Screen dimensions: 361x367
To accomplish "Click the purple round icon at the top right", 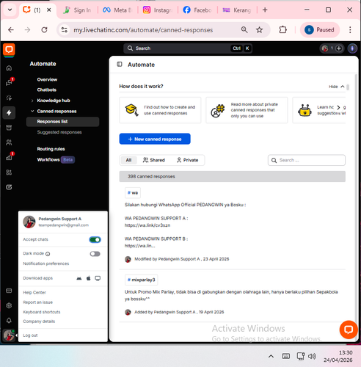I will click(x=352, y=48).
